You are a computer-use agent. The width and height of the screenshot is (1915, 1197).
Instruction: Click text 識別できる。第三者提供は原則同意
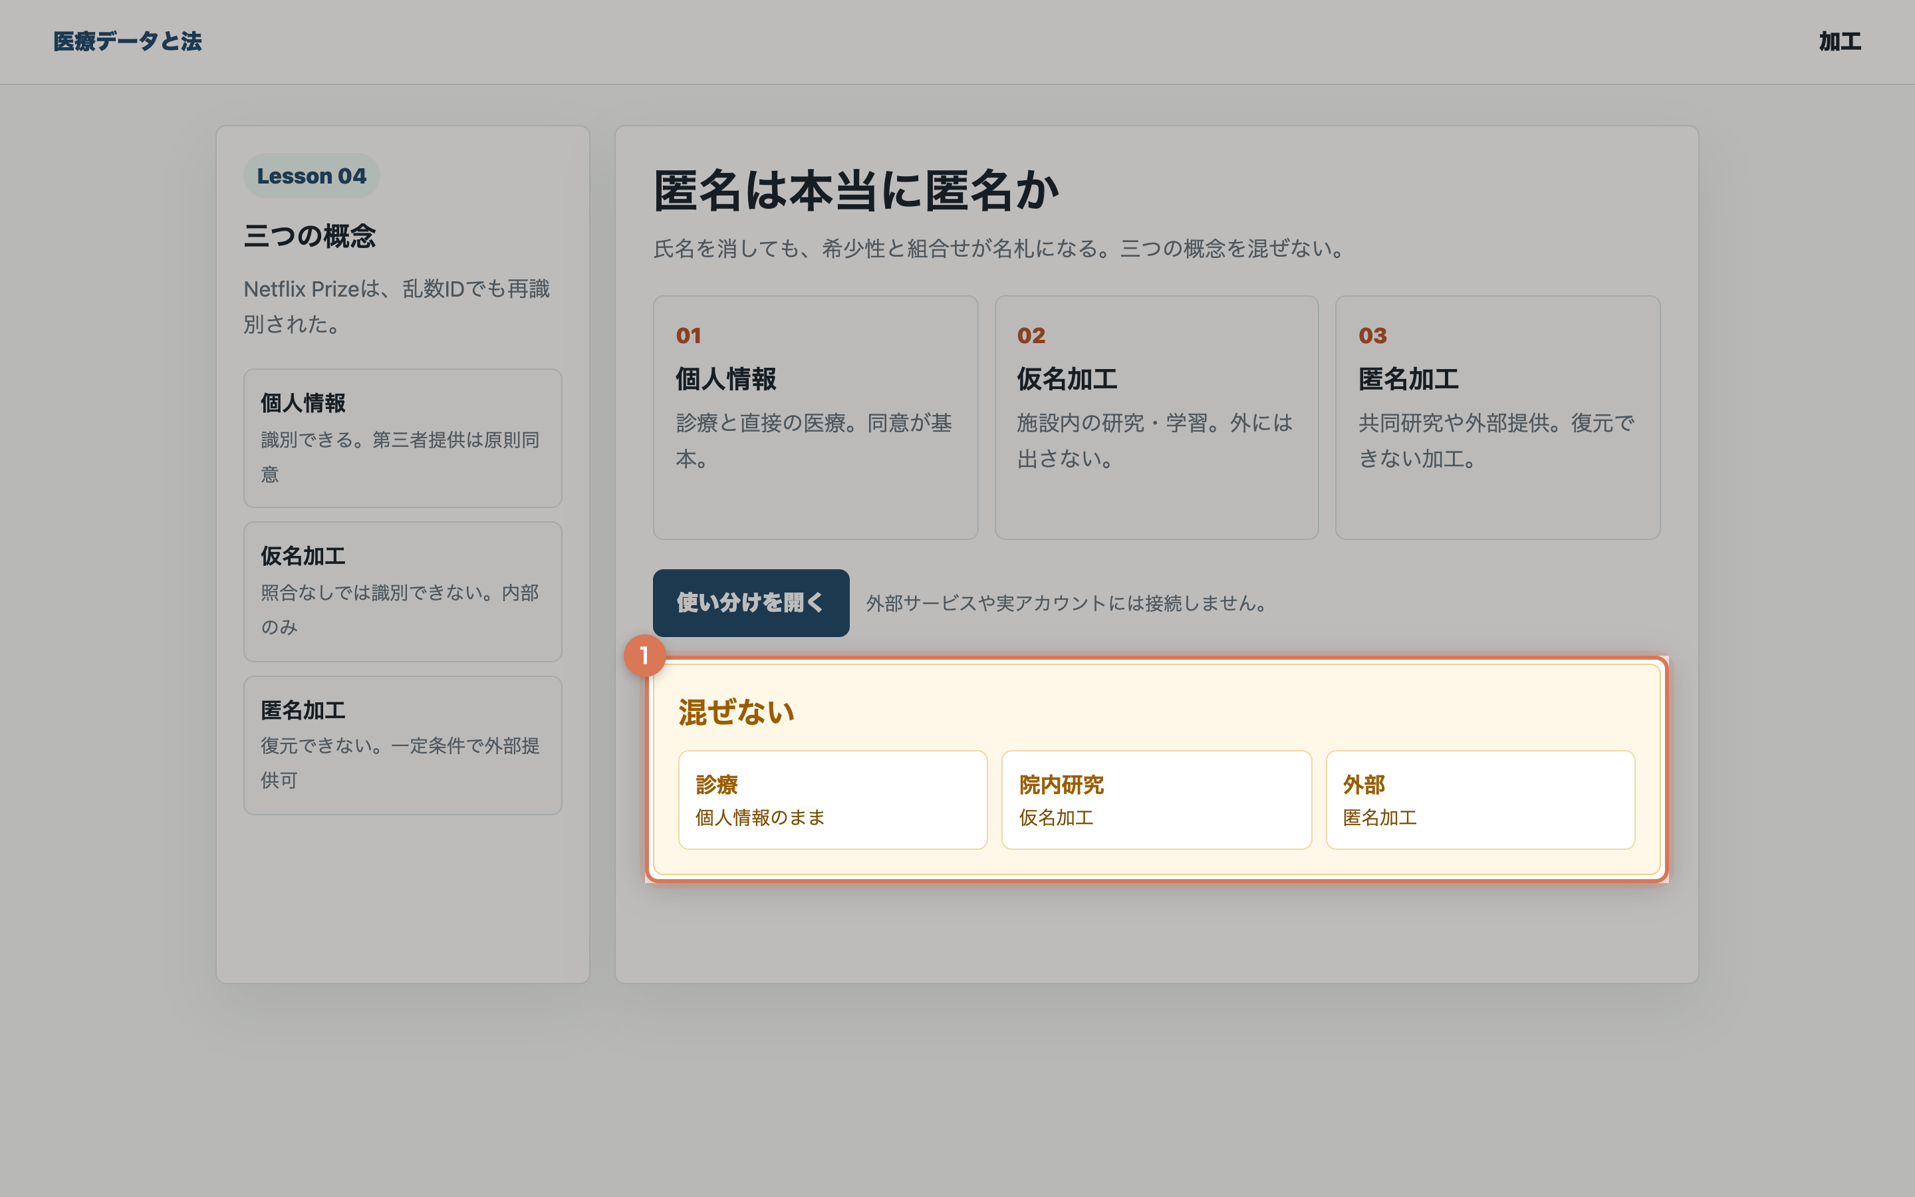coord(400,457)
